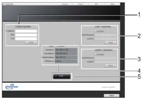Focus the Admin New Password field
Viewport: 142px width, 98px height.
click(x=106, y=58)
